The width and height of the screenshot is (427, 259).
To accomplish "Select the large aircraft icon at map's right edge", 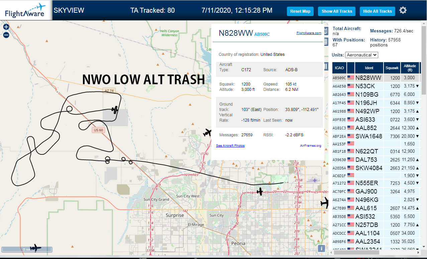I will 325,203.
